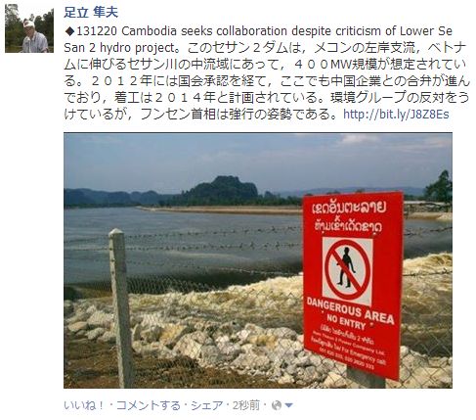
Task: Open the attached river photo
Action: coord(258,260)
